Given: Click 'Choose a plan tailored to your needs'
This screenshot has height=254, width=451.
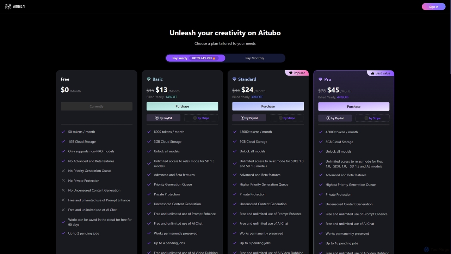Looking at the screenshot, I should pyautogui.click(x=225, y=43).
